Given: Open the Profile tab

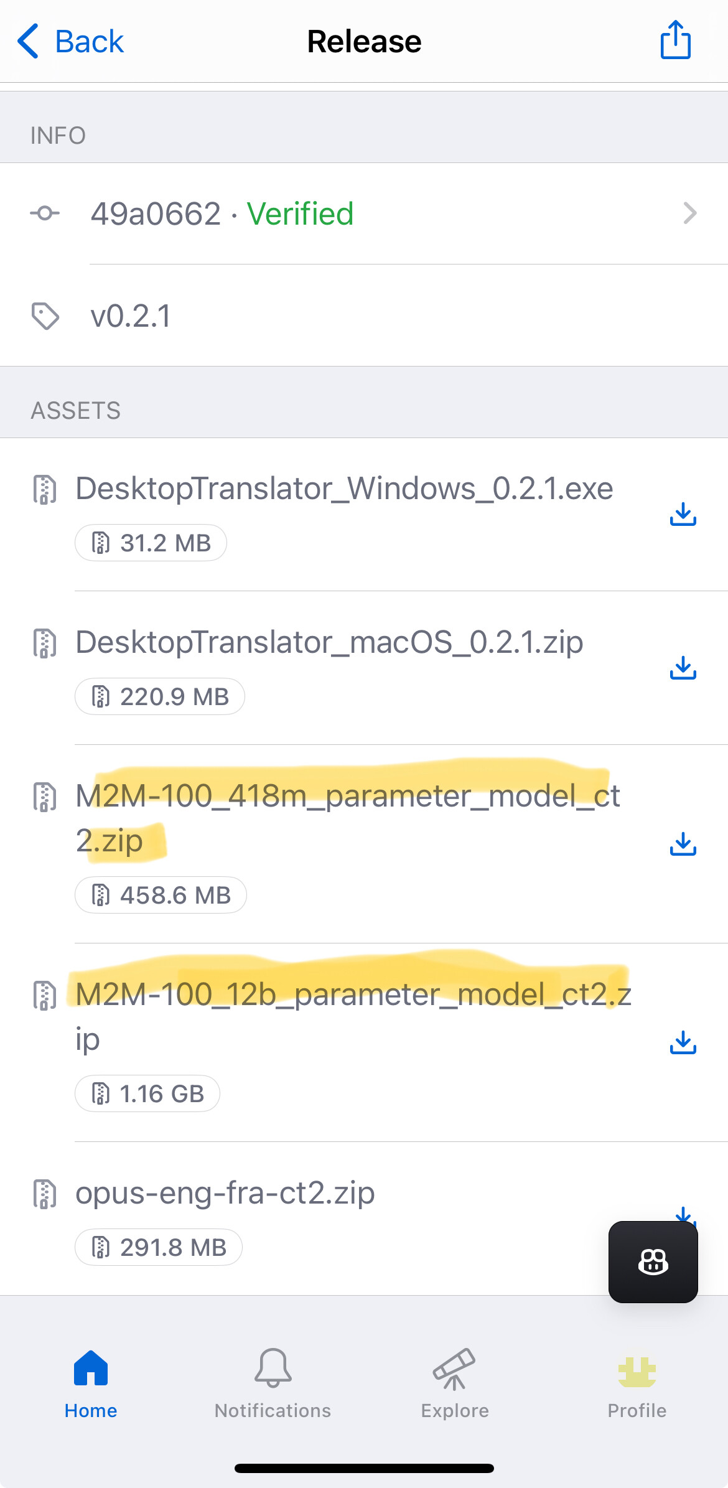Looking at the screenshot, I should click(637, 1383).
